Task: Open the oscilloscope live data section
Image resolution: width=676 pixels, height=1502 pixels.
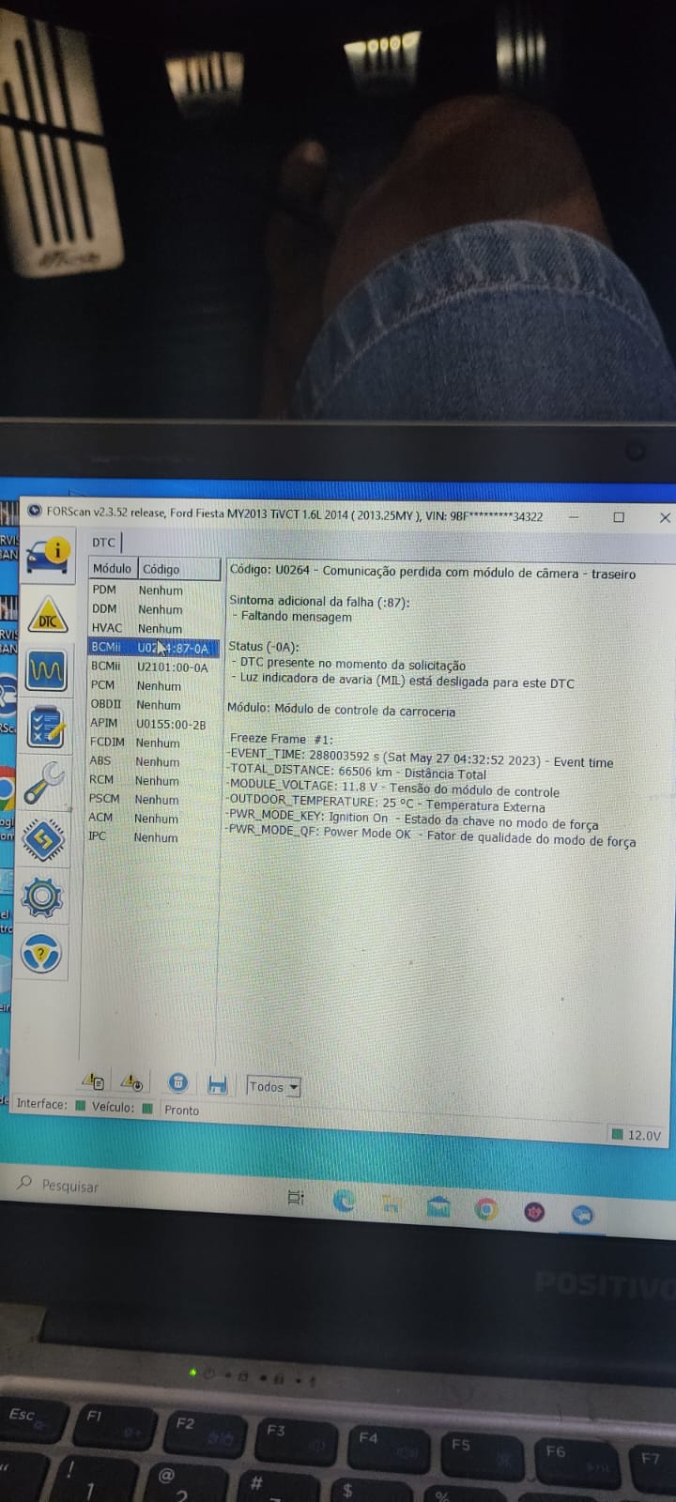Action: [x=46, y=670]
